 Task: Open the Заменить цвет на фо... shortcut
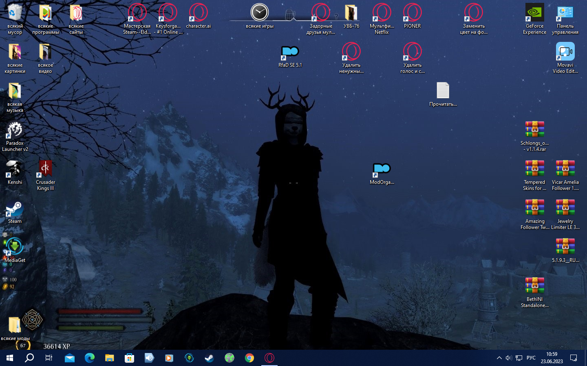point(474,19)
